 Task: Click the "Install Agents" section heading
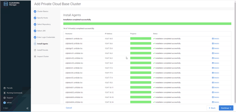tap(72, 15)
